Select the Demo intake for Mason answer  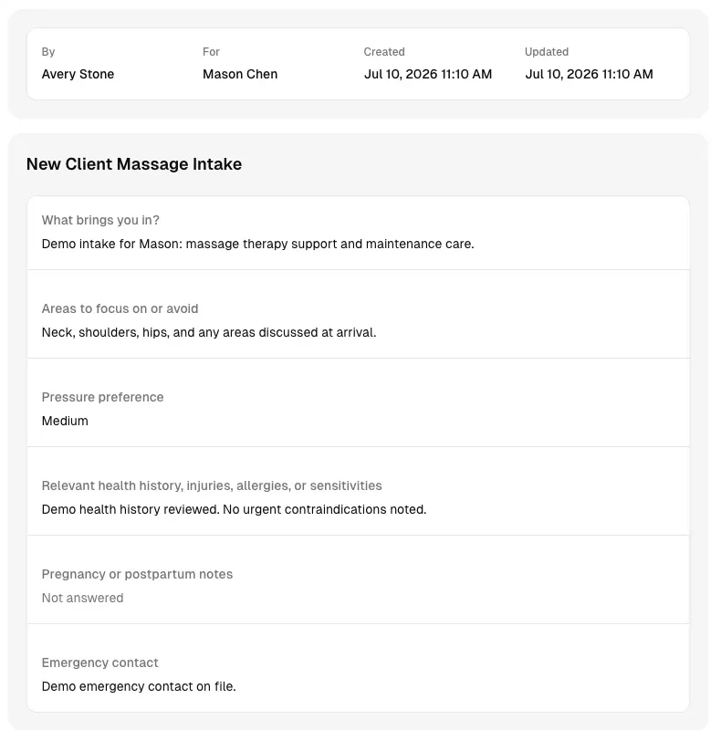click(x=257, y=244)
